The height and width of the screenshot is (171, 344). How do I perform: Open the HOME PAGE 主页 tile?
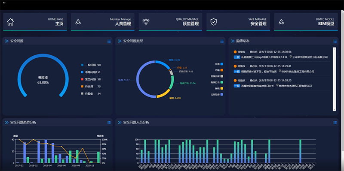tap(35, 22)
